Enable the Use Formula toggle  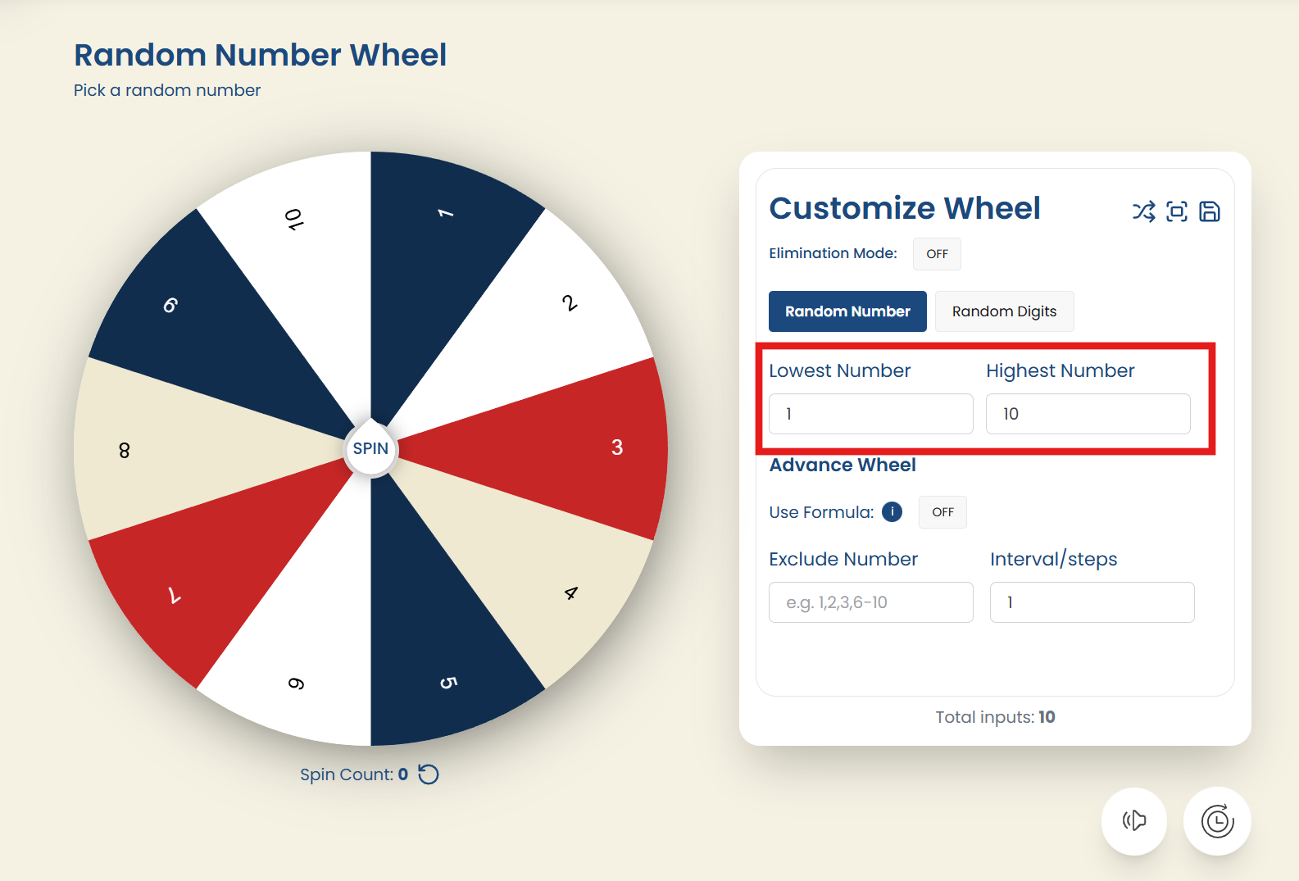coord(942,512)
